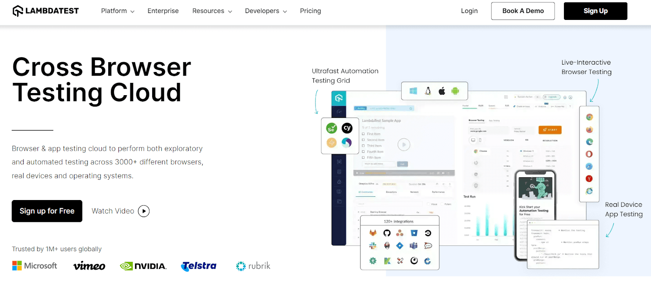This screenshot has width=651, height=285.
Task: Click the video progress bar in mockup
Action: click(395, 173)
